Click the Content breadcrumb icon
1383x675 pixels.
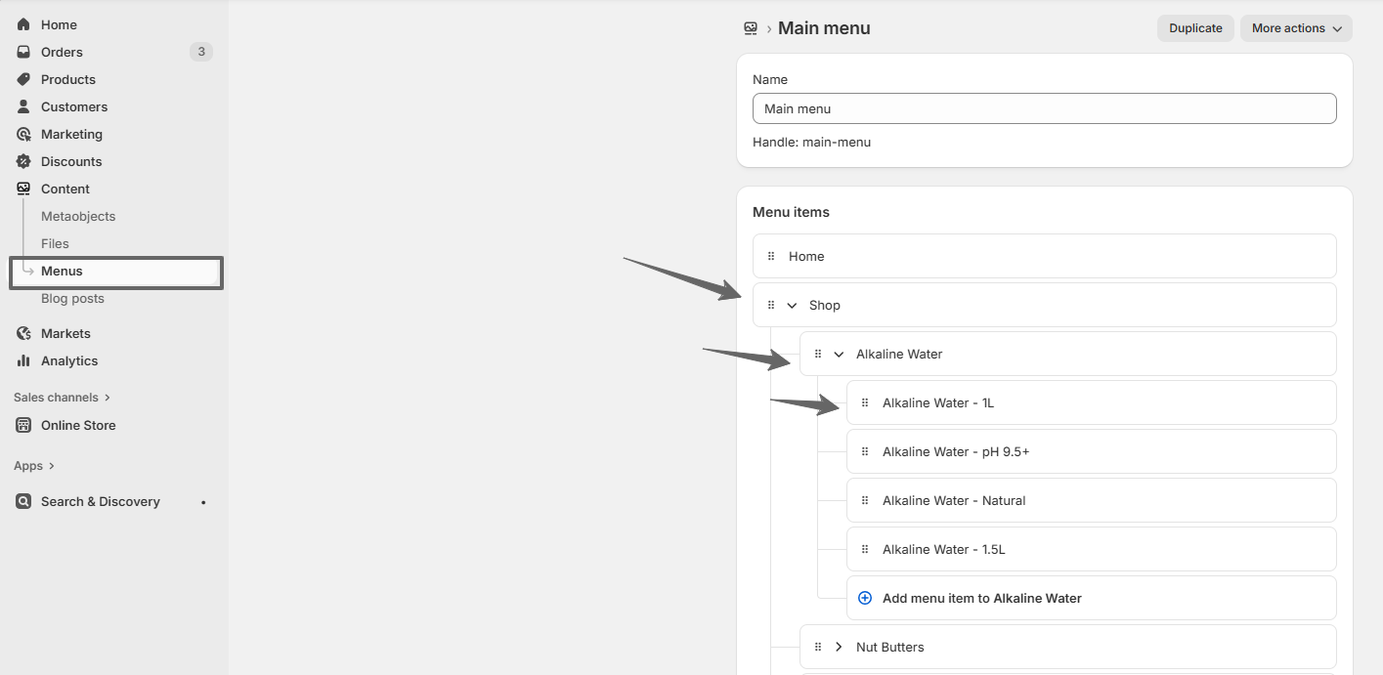click(750, 27)
